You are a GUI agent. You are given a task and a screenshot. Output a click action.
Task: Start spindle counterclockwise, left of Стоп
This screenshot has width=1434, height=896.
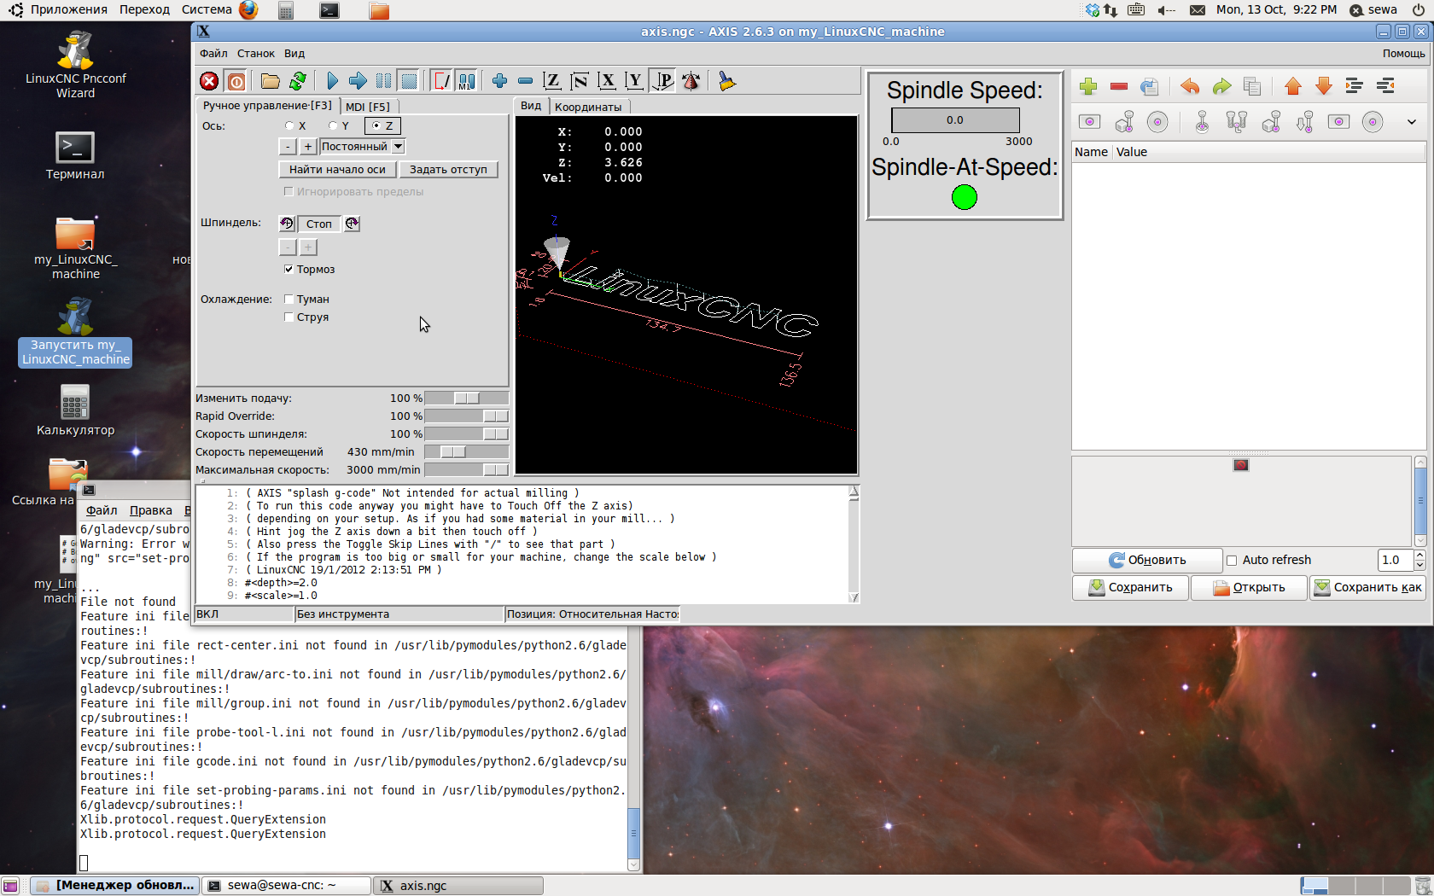287,224
